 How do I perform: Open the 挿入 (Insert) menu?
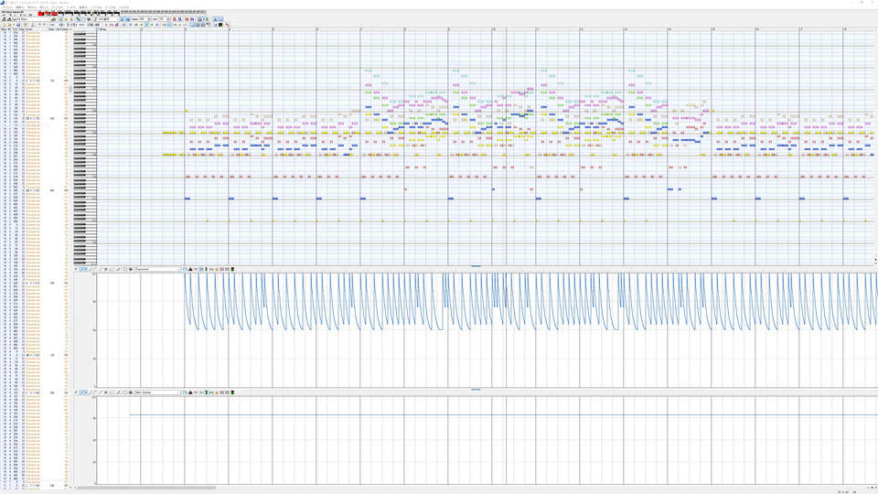[x=44, y=7]
